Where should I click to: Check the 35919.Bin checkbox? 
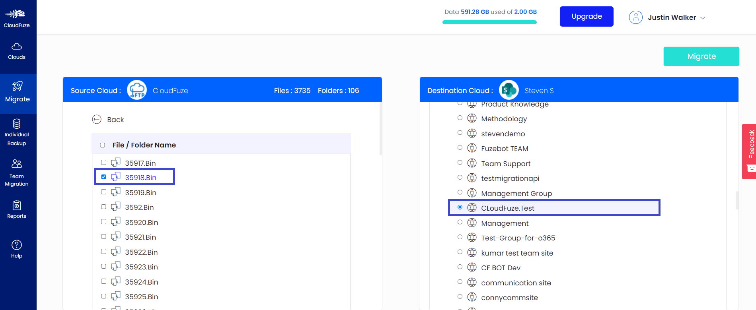(x=103, y=192)
